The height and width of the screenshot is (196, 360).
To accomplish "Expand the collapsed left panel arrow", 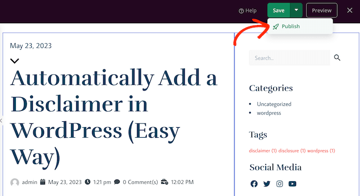I will (1, 121).
